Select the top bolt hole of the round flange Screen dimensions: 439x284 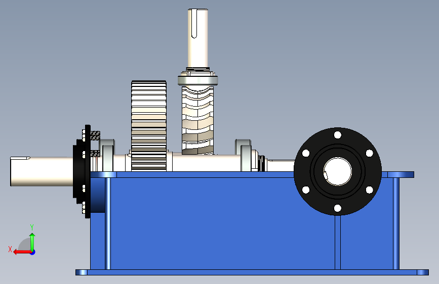[338, 135]
